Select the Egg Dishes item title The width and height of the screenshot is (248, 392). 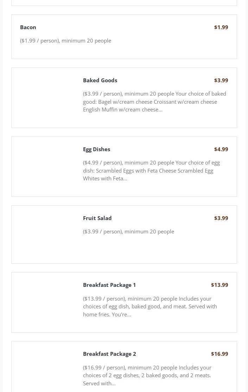[x=96, y=149]
